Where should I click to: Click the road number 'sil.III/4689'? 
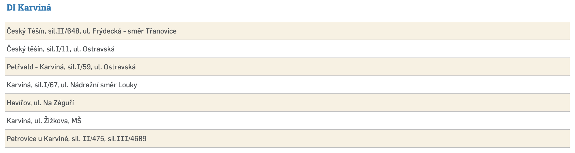point(127,139)
